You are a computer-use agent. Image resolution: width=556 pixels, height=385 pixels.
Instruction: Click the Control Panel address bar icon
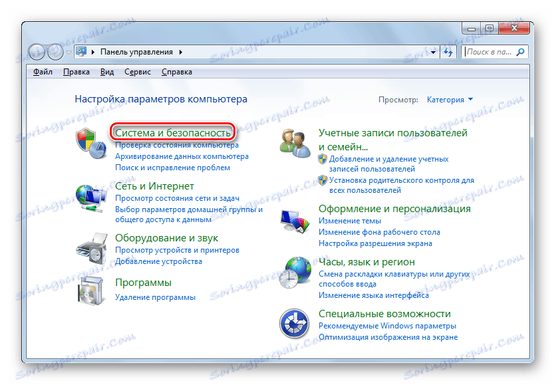(x=81, y=52)
